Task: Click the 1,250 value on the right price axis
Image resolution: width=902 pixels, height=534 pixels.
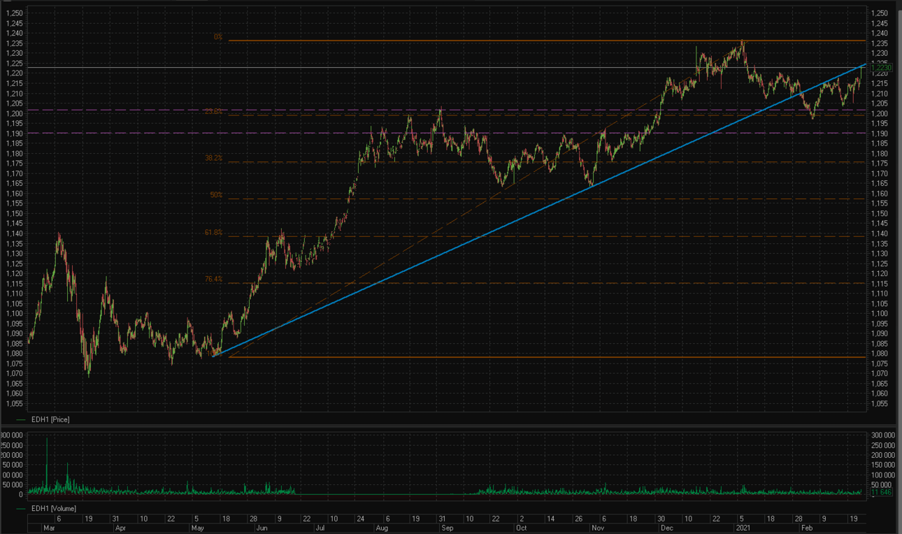Action: pos(879,13)
